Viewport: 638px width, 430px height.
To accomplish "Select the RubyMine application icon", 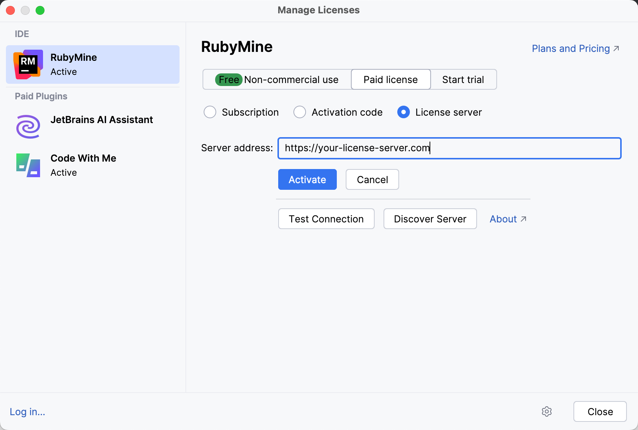I will (27, 64).
